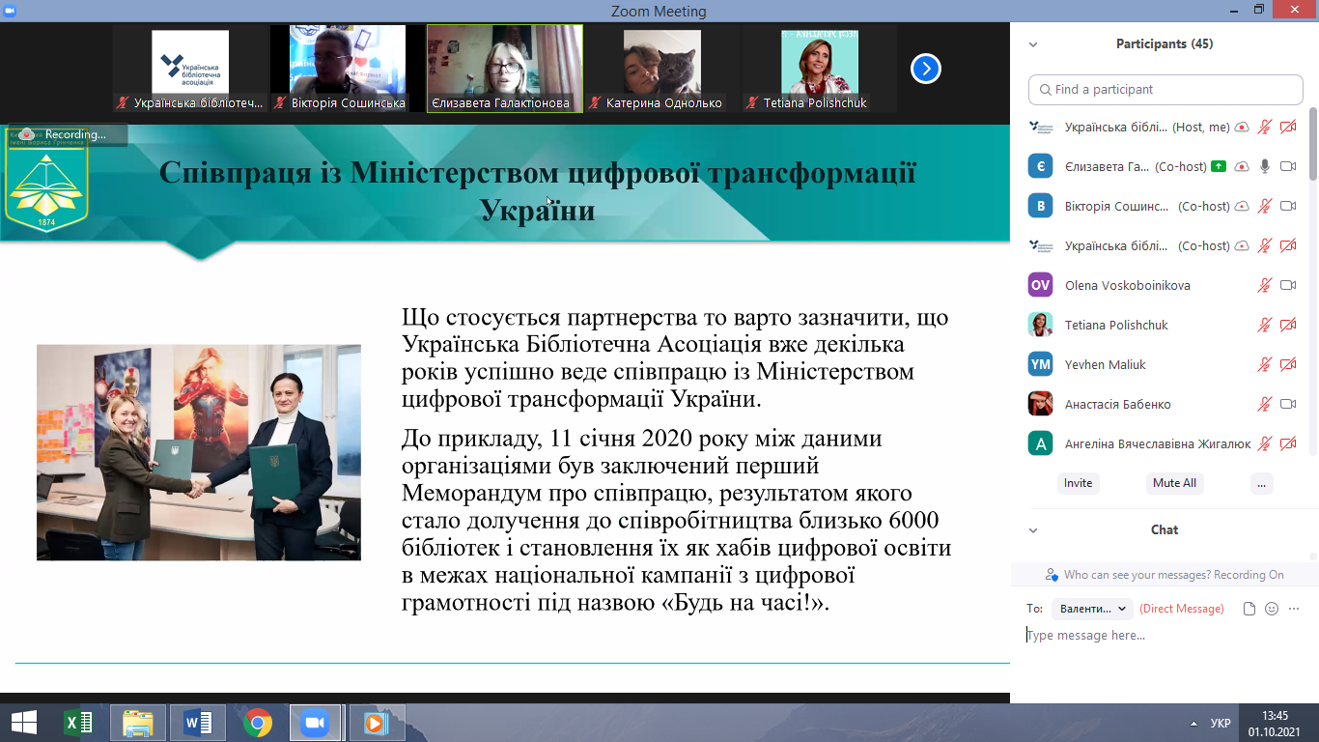Open the emoji picker in chat
Viewport: 1319px width, 742px height.
click(1272, 609)
